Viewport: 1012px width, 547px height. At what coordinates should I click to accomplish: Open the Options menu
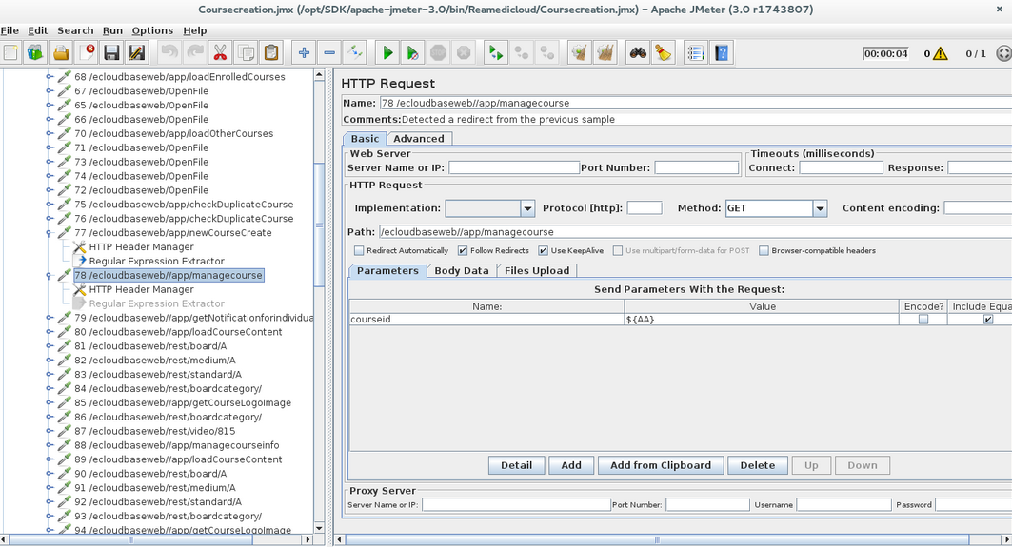tap(152, 30)
